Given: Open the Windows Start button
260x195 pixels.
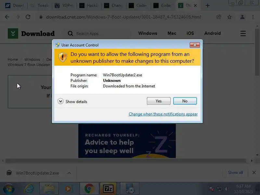Looking at the screenshot, I should click(9, 189).
